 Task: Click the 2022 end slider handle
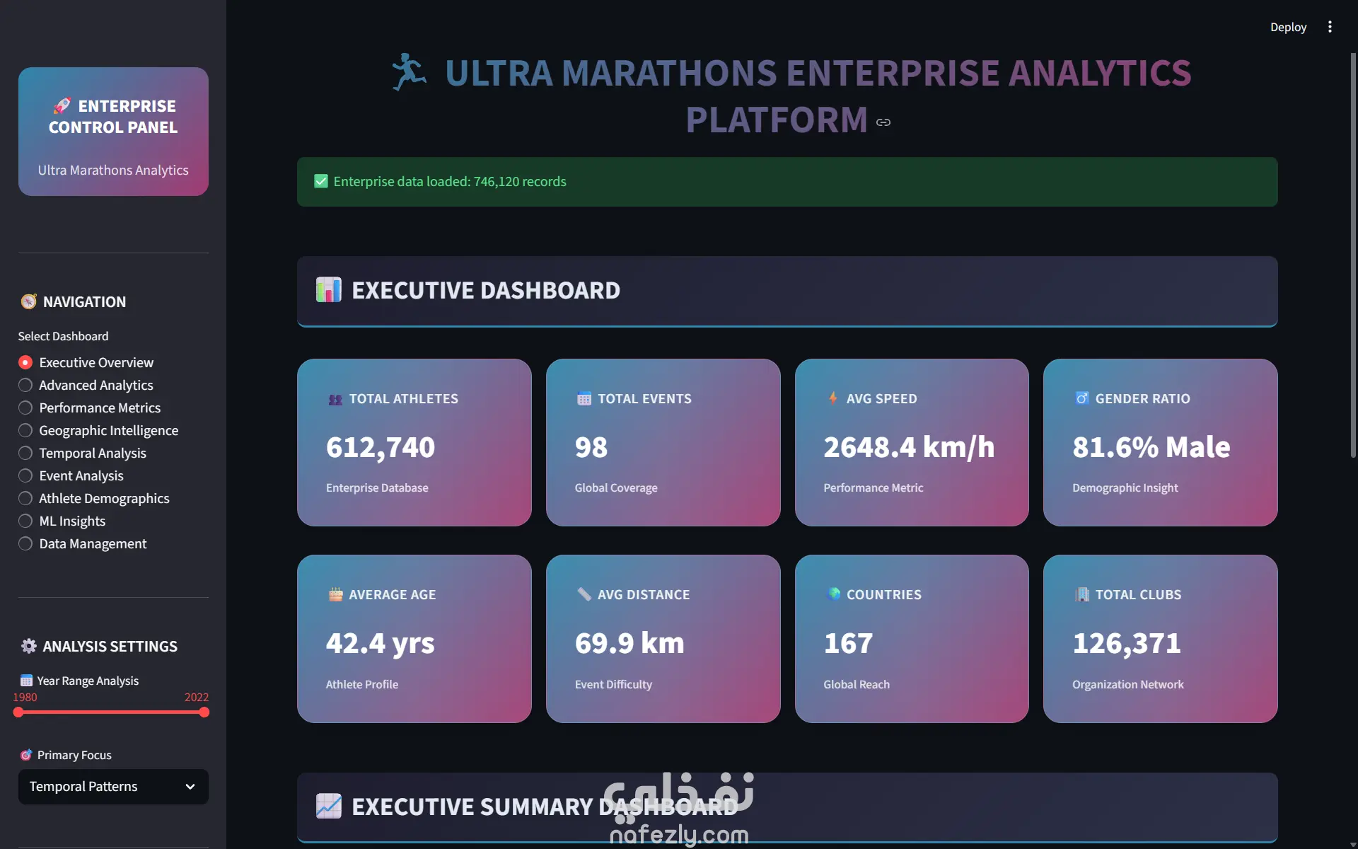204,712
